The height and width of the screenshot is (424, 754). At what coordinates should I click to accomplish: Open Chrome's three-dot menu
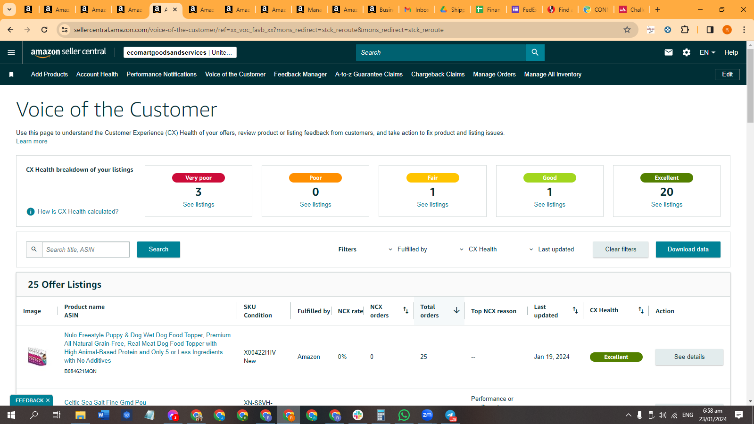click(x=744, y=30)
